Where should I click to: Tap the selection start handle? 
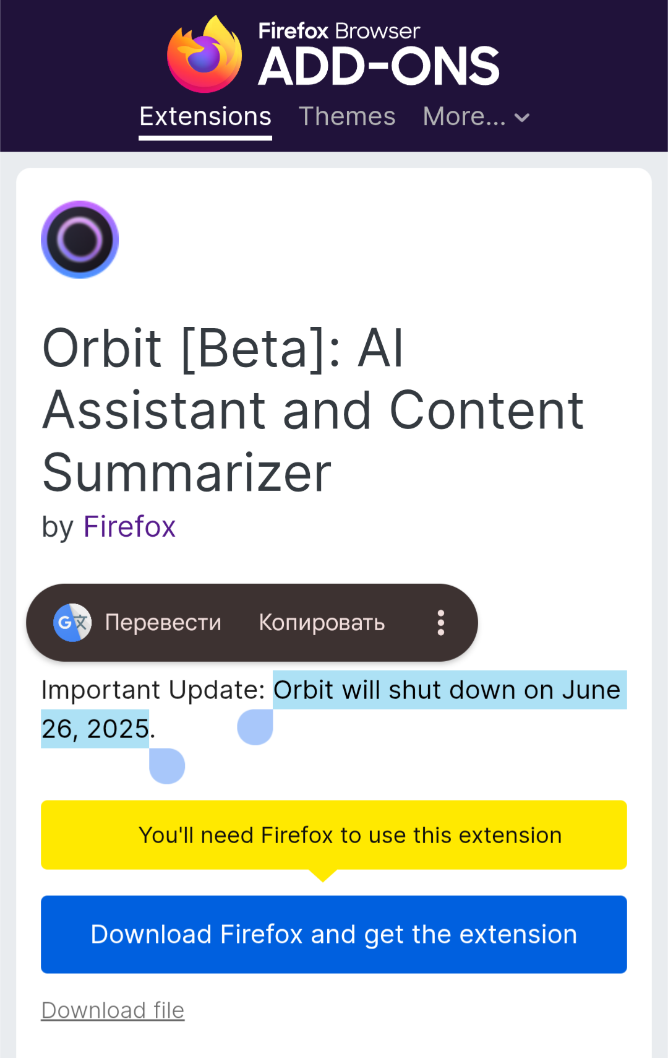point(255,727)
